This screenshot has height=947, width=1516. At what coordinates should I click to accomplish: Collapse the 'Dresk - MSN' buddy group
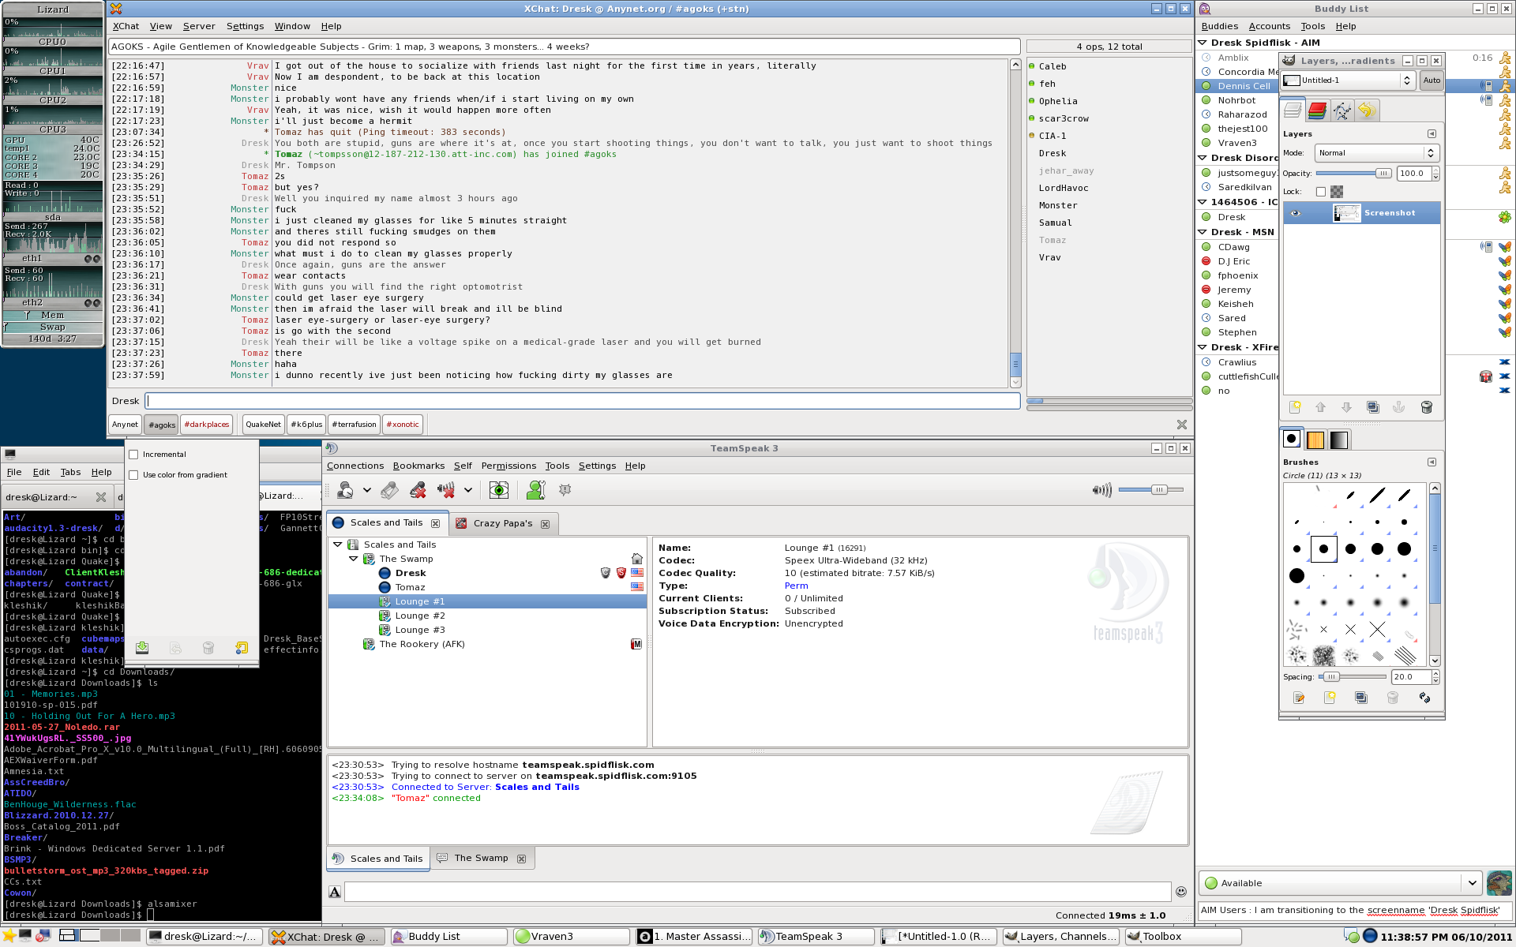[1203, 232]
